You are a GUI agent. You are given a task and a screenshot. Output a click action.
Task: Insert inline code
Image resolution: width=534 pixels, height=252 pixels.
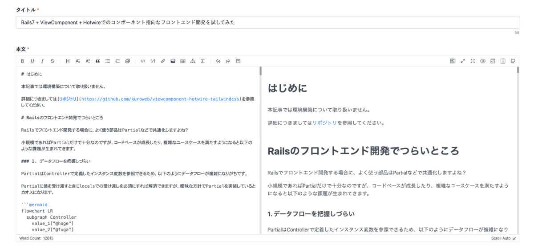point(143,61)
